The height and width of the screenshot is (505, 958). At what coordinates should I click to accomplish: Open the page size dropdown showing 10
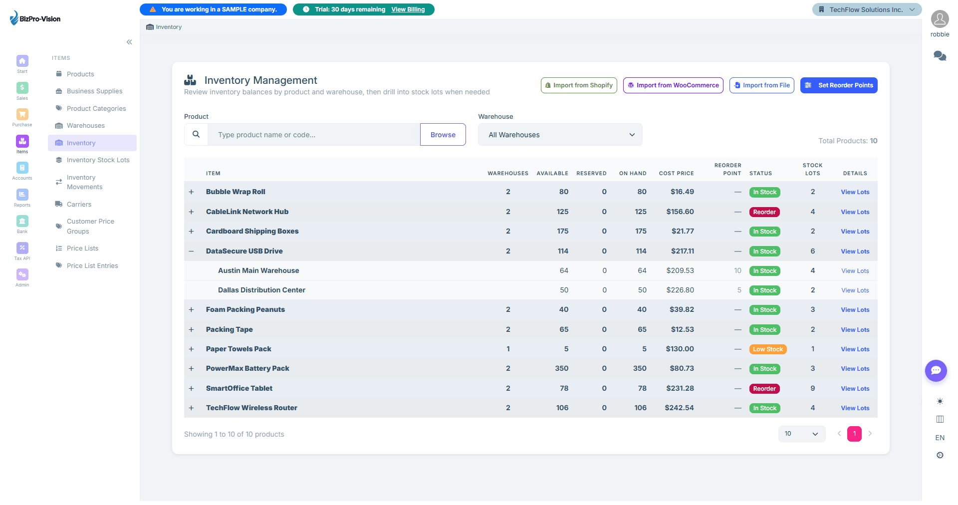[801, 434]
